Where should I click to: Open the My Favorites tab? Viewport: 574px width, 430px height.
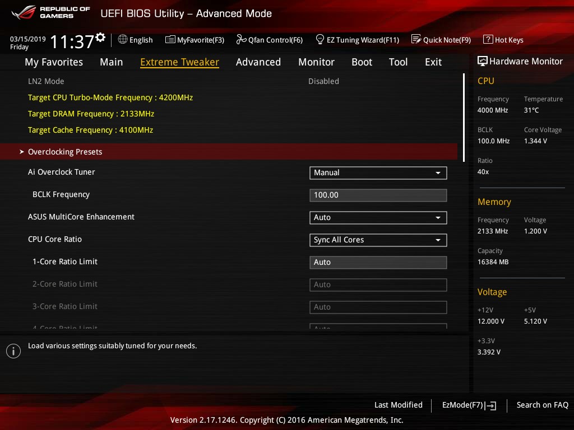pos(54,62)
